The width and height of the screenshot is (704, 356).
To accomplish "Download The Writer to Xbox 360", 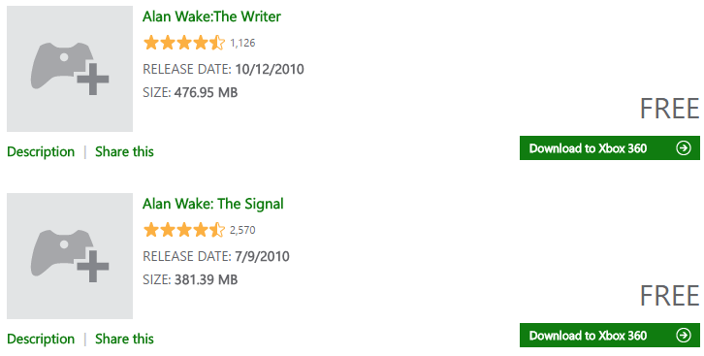I will 610,147.
